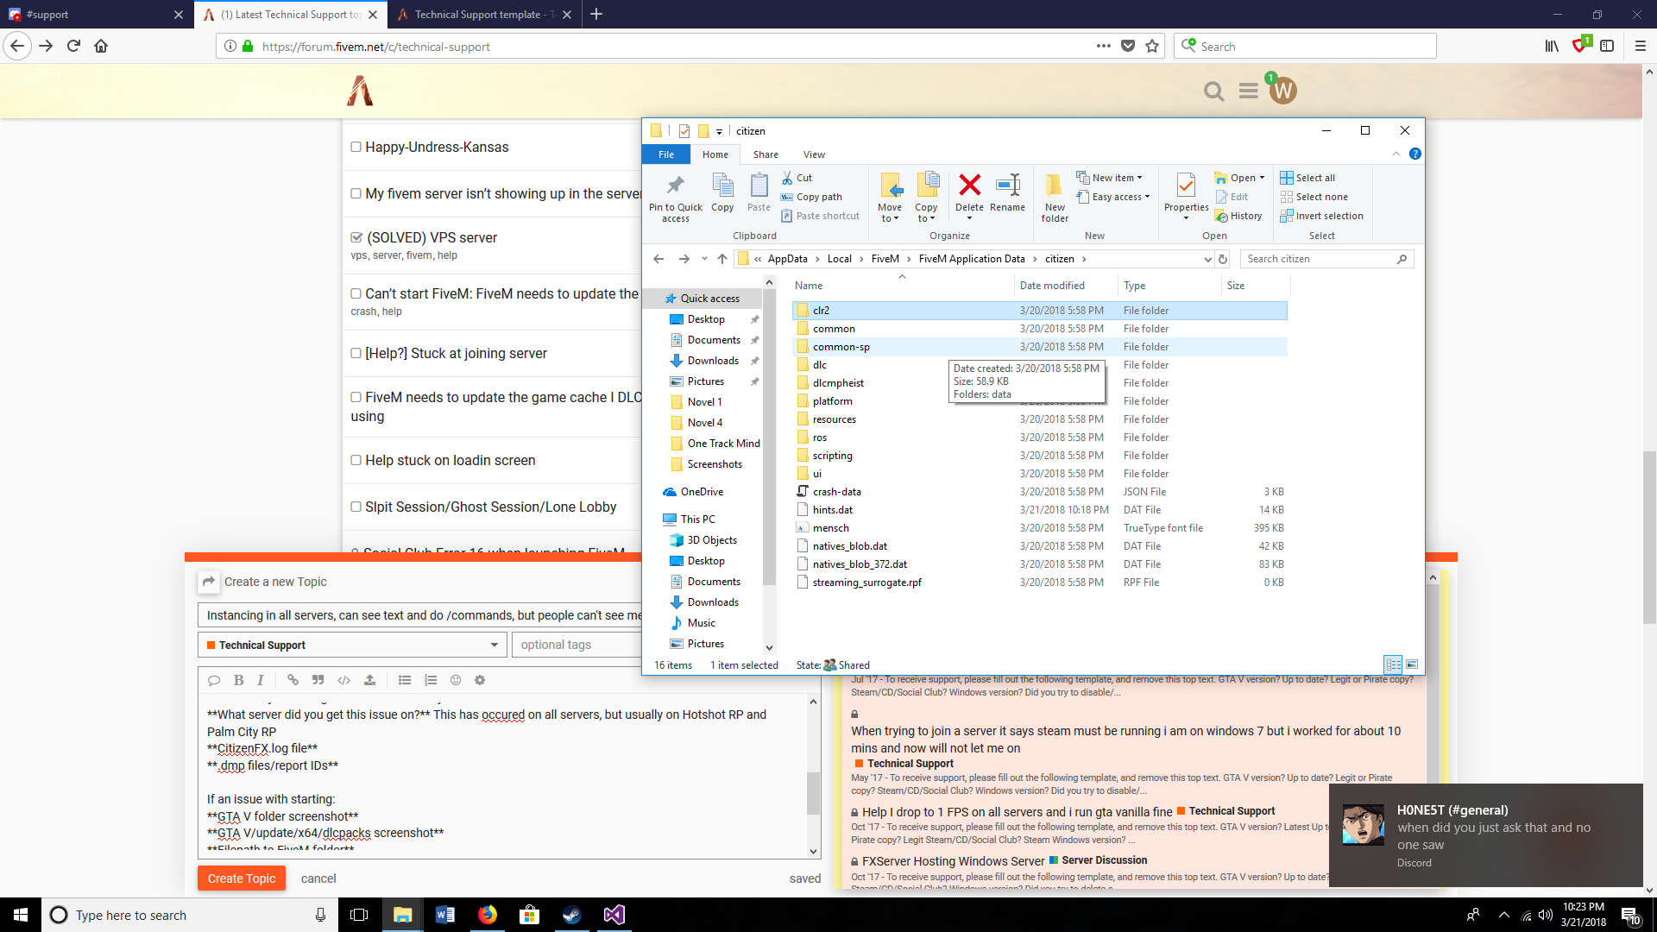Insert hyperlink in the forum editor
Viewport: 1657px width, 932px height.
pos(293,680)
